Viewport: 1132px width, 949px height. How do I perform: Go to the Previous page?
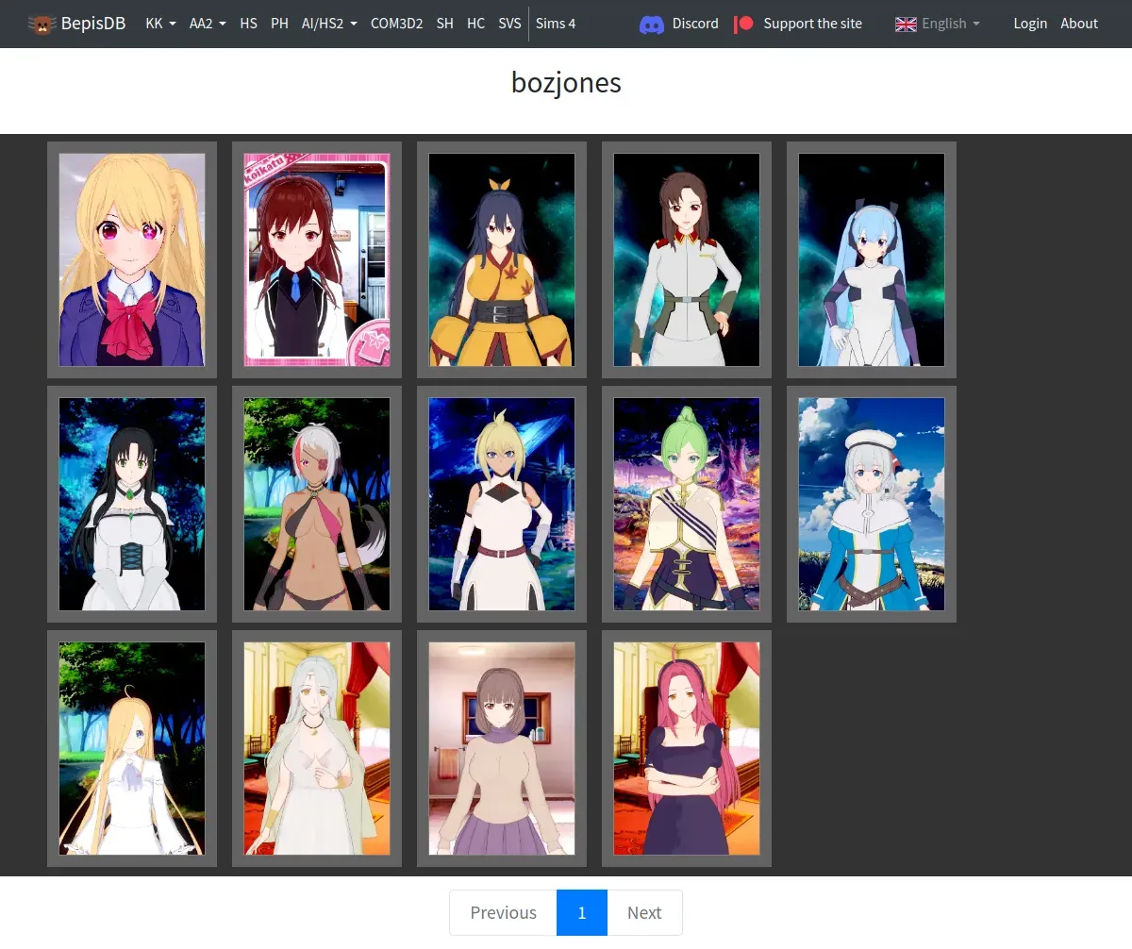click(503, 912)
